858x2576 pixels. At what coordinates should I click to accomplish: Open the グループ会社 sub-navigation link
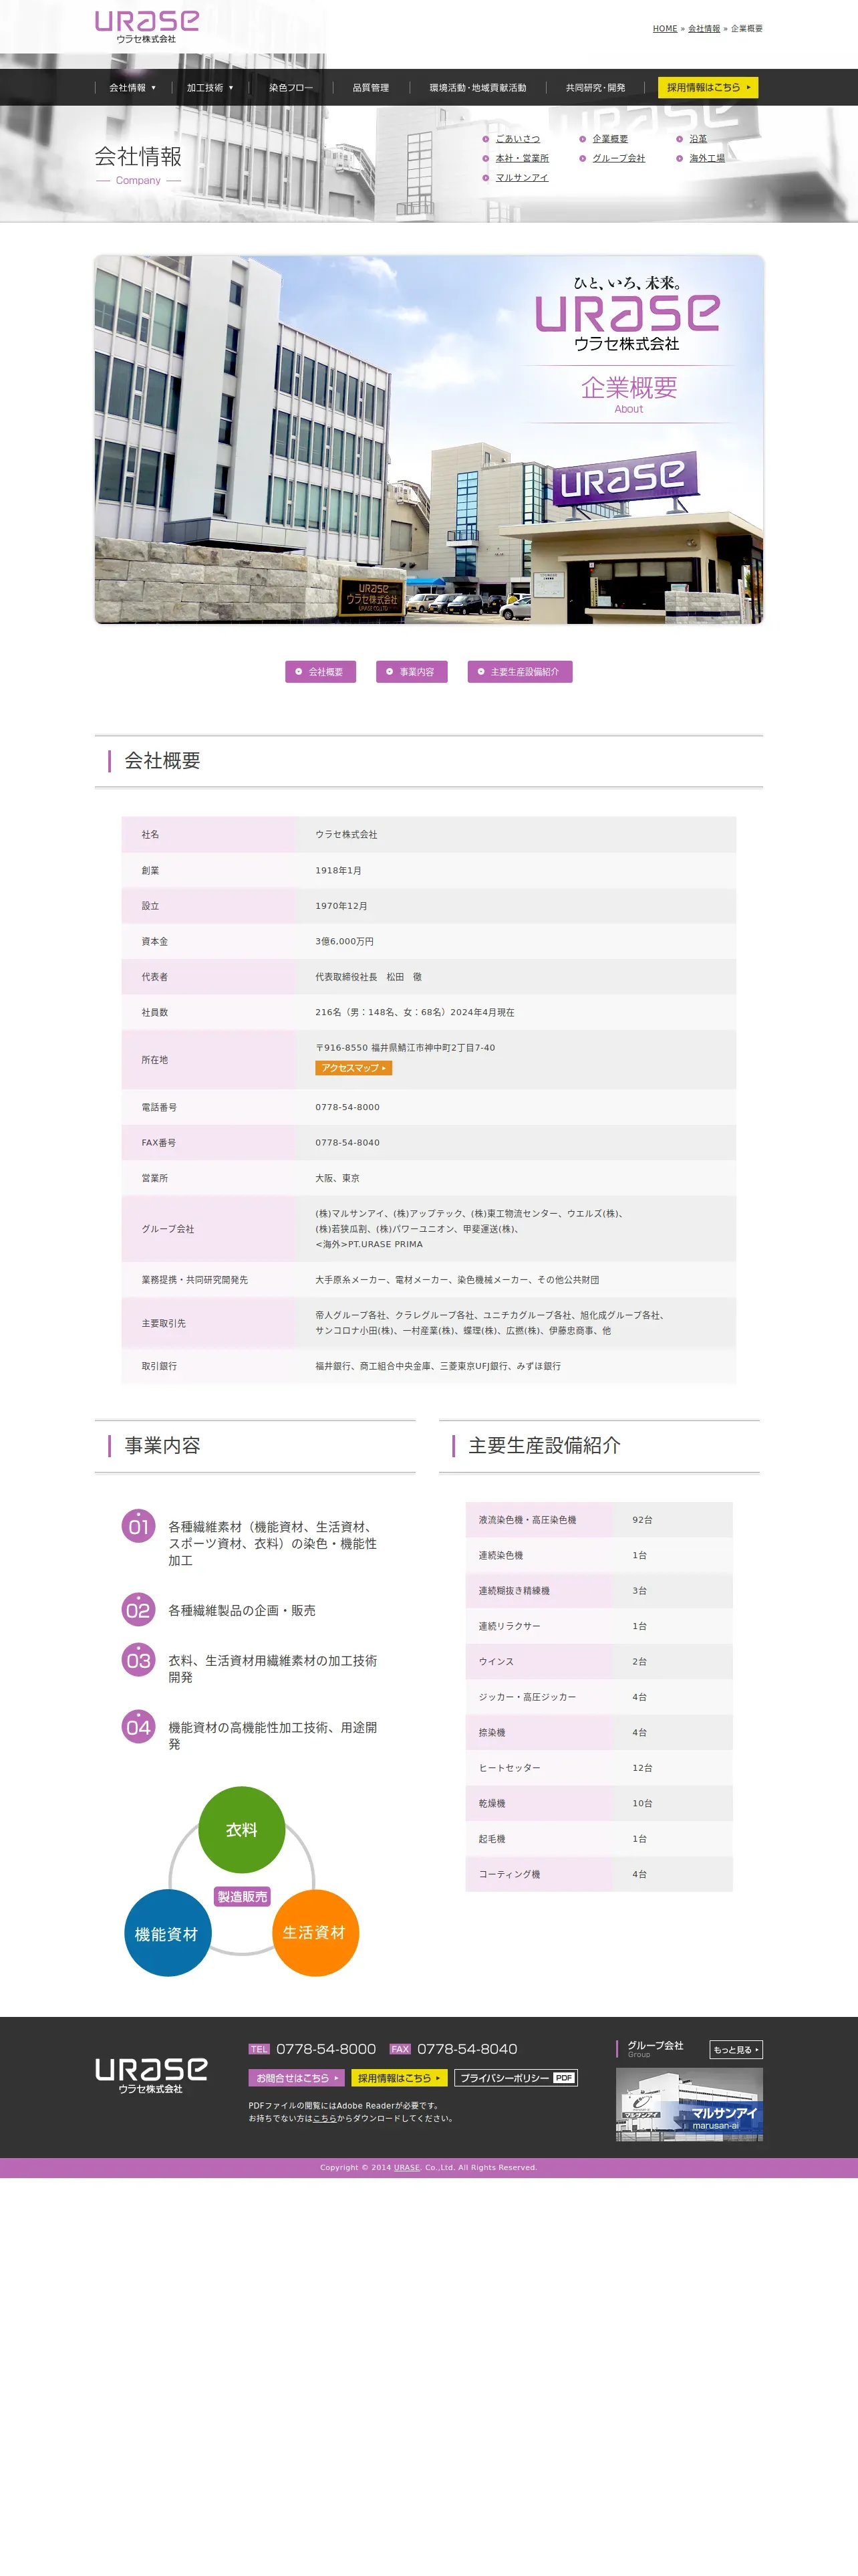pyautogui.click(x=618, y=158)
